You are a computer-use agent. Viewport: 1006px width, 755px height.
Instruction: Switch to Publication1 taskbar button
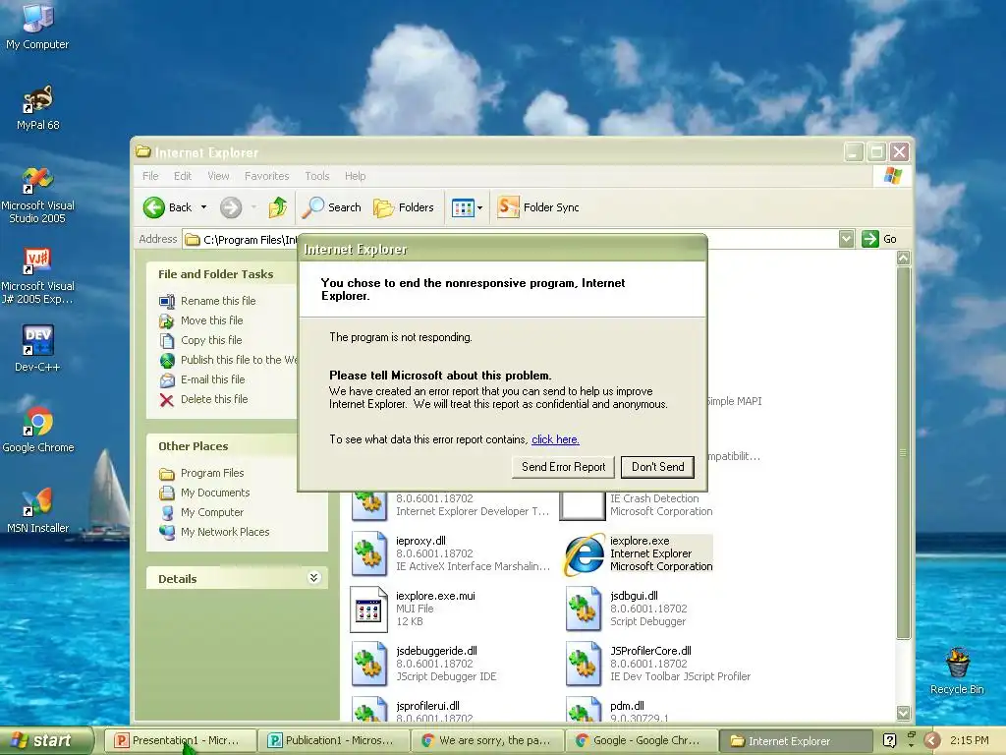click(334, 741)
